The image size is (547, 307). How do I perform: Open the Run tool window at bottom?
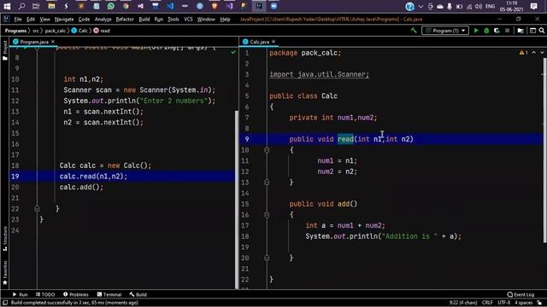tap(20, 294)
